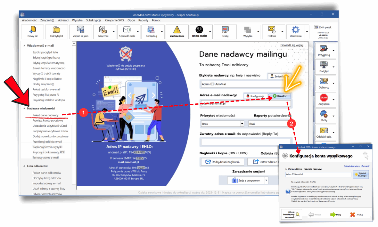This screenshot has width=378, height=227.
Task: Open the Kampanie SMS menu
Action: (114, 20)
